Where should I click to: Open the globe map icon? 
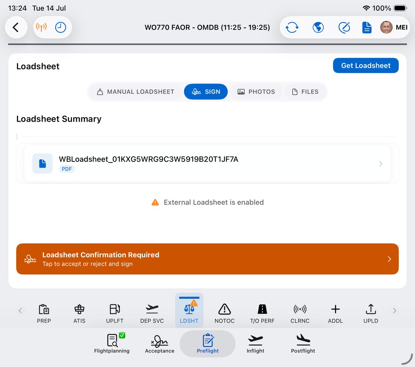click(x=318, y=27)
